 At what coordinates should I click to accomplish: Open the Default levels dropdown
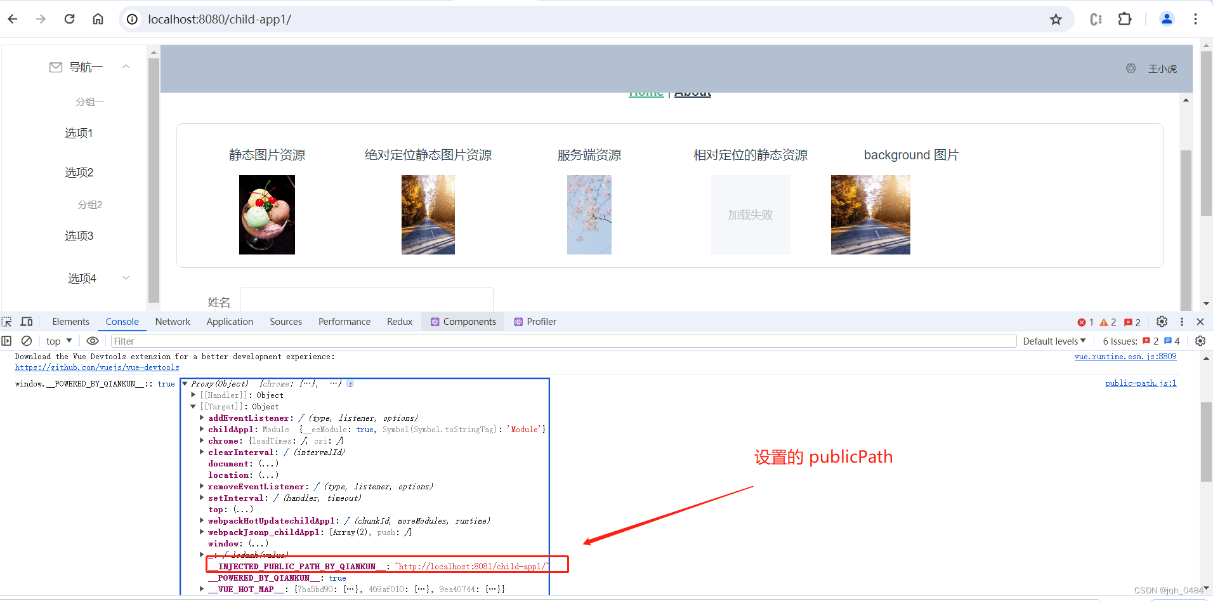1054,341
